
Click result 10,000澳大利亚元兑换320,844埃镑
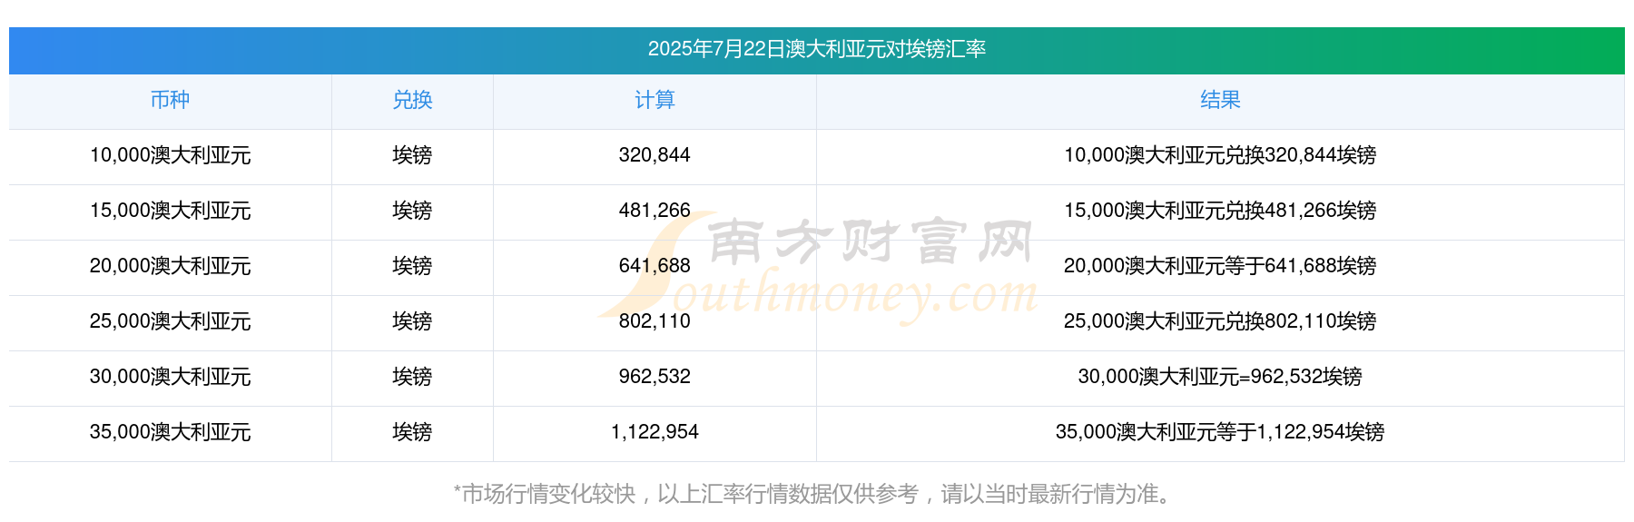pyautogui.click(x=1220, y=155)
